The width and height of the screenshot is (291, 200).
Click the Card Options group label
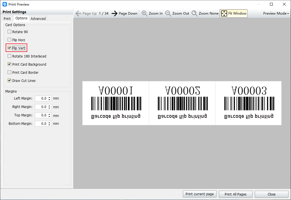coord(15,25)
